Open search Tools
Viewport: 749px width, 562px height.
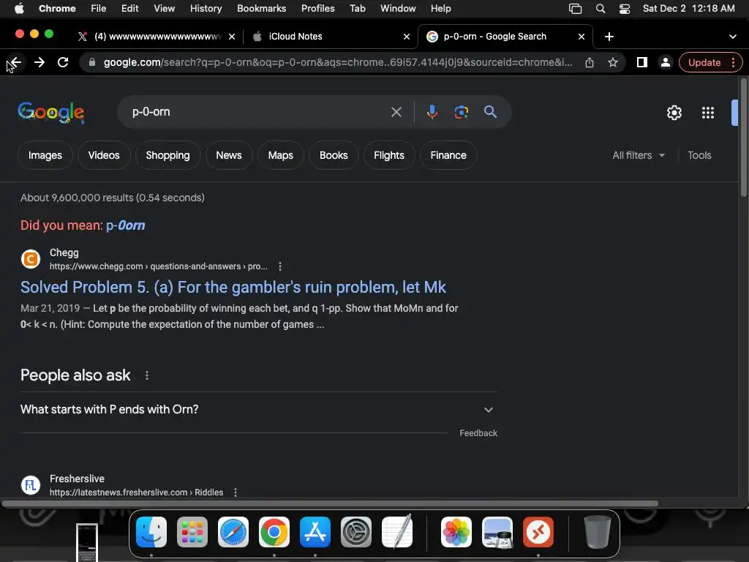click(x=699, y=155)
